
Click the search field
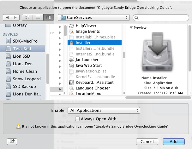161,18
